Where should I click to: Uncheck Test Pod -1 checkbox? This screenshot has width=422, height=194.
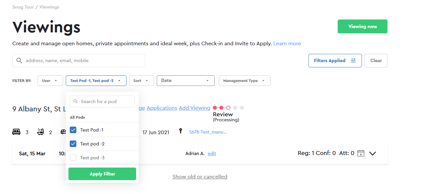pos(73,130)
